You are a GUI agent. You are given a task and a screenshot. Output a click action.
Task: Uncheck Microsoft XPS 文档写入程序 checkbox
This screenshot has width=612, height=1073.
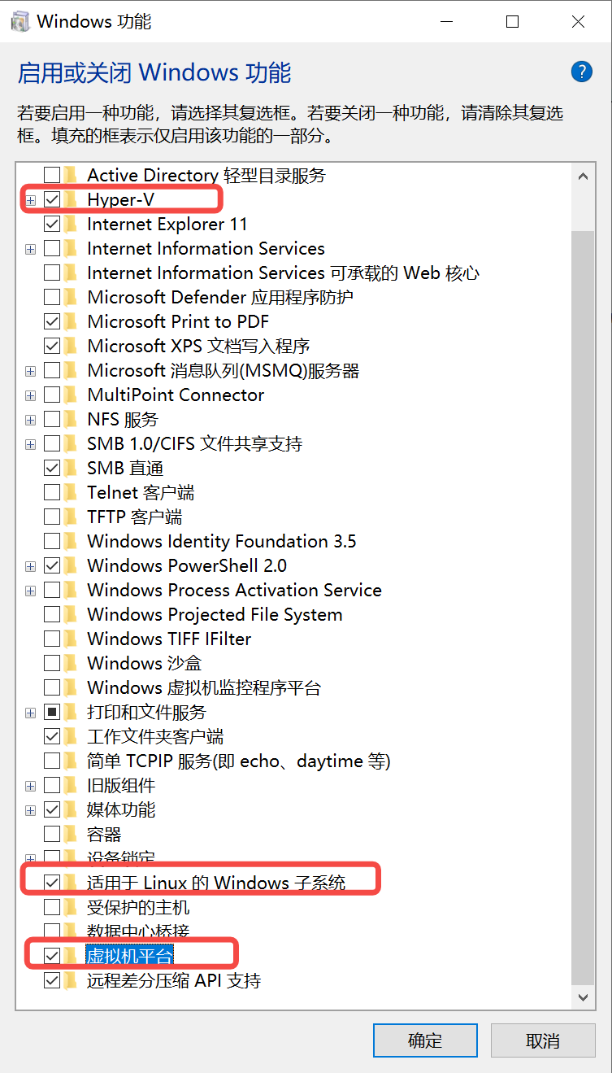point(52,346)
